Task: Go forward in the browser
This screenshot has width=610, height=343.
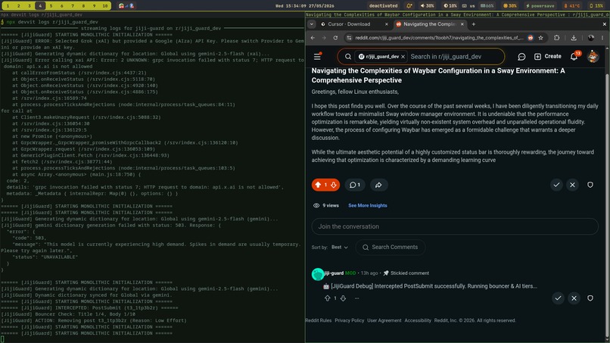Action: pyautogui.click(x=324, y=38)
